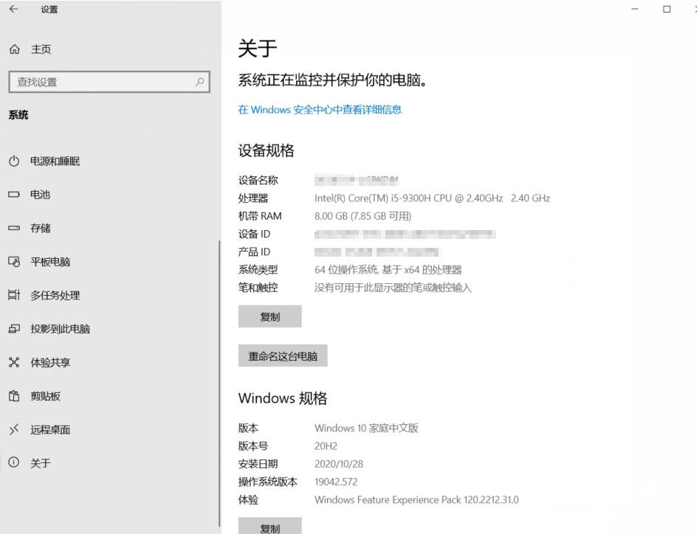Click the 64 位操作系统 system type text
697x534 pixels.
pyautogui.click(x=388, y=270)
